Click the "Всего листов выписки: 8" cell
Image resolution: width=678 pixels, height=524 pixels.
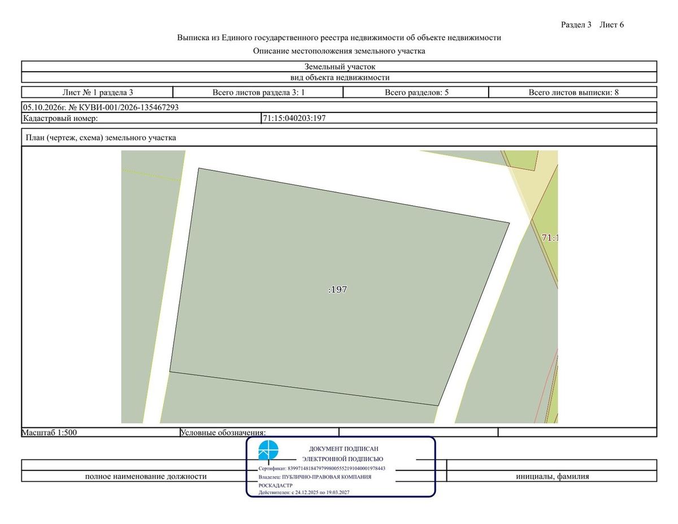573,92
